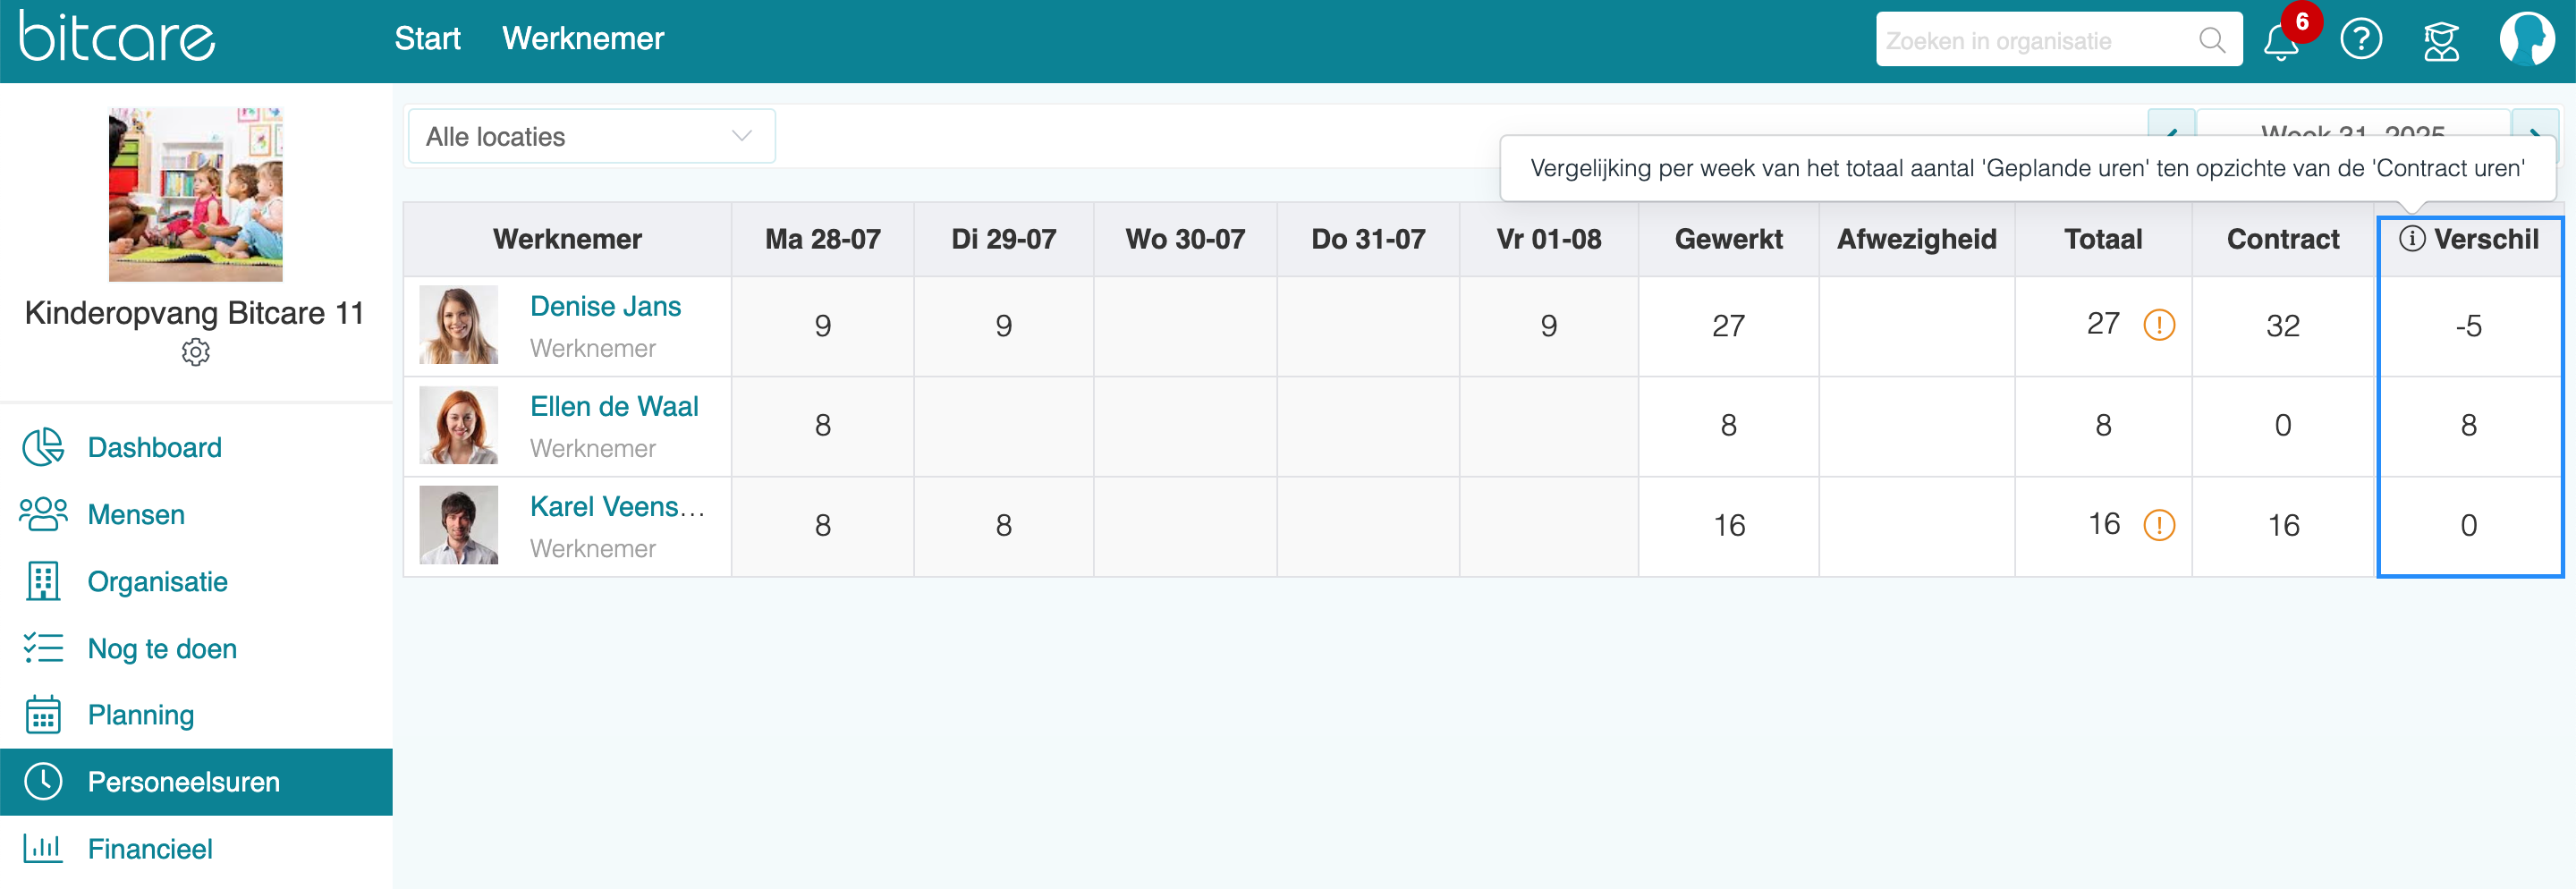Open the user profile avatar

pos(2526,39)
